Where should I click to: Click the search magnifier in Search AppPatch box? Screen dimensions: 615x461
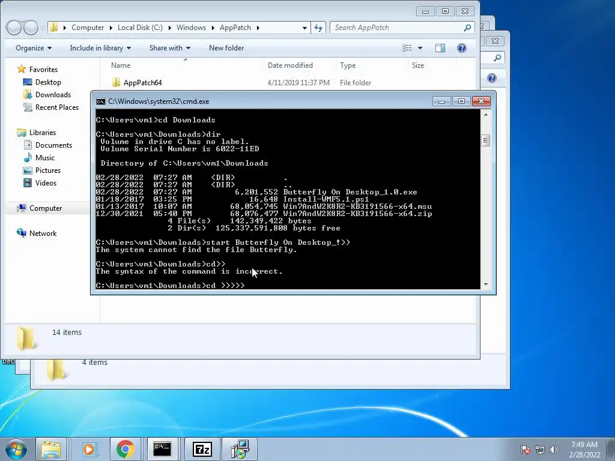click(x=467, y=28)
